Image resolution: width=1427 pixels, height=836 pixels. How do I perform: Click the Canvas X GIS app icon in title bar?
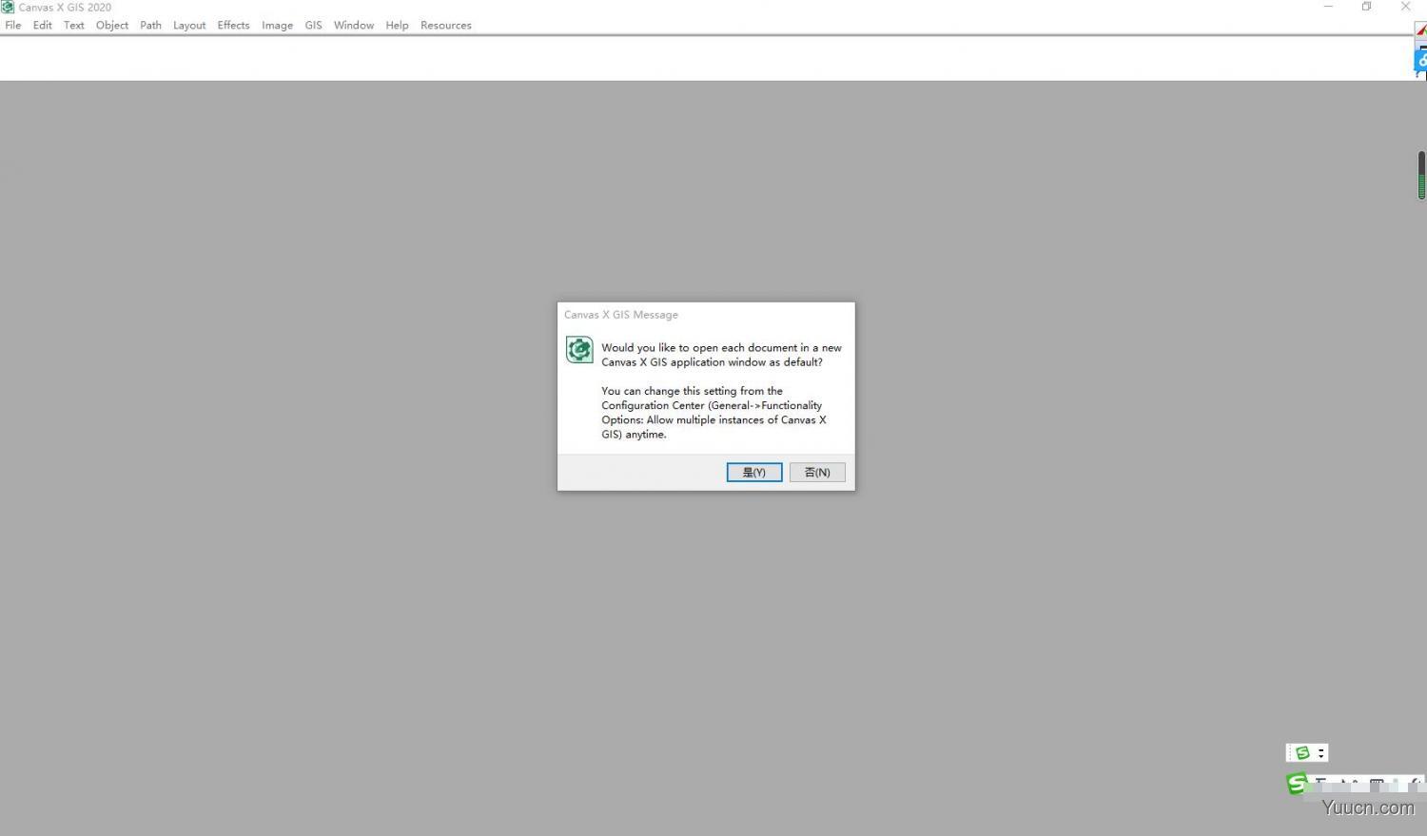click(x=8, y=7)
